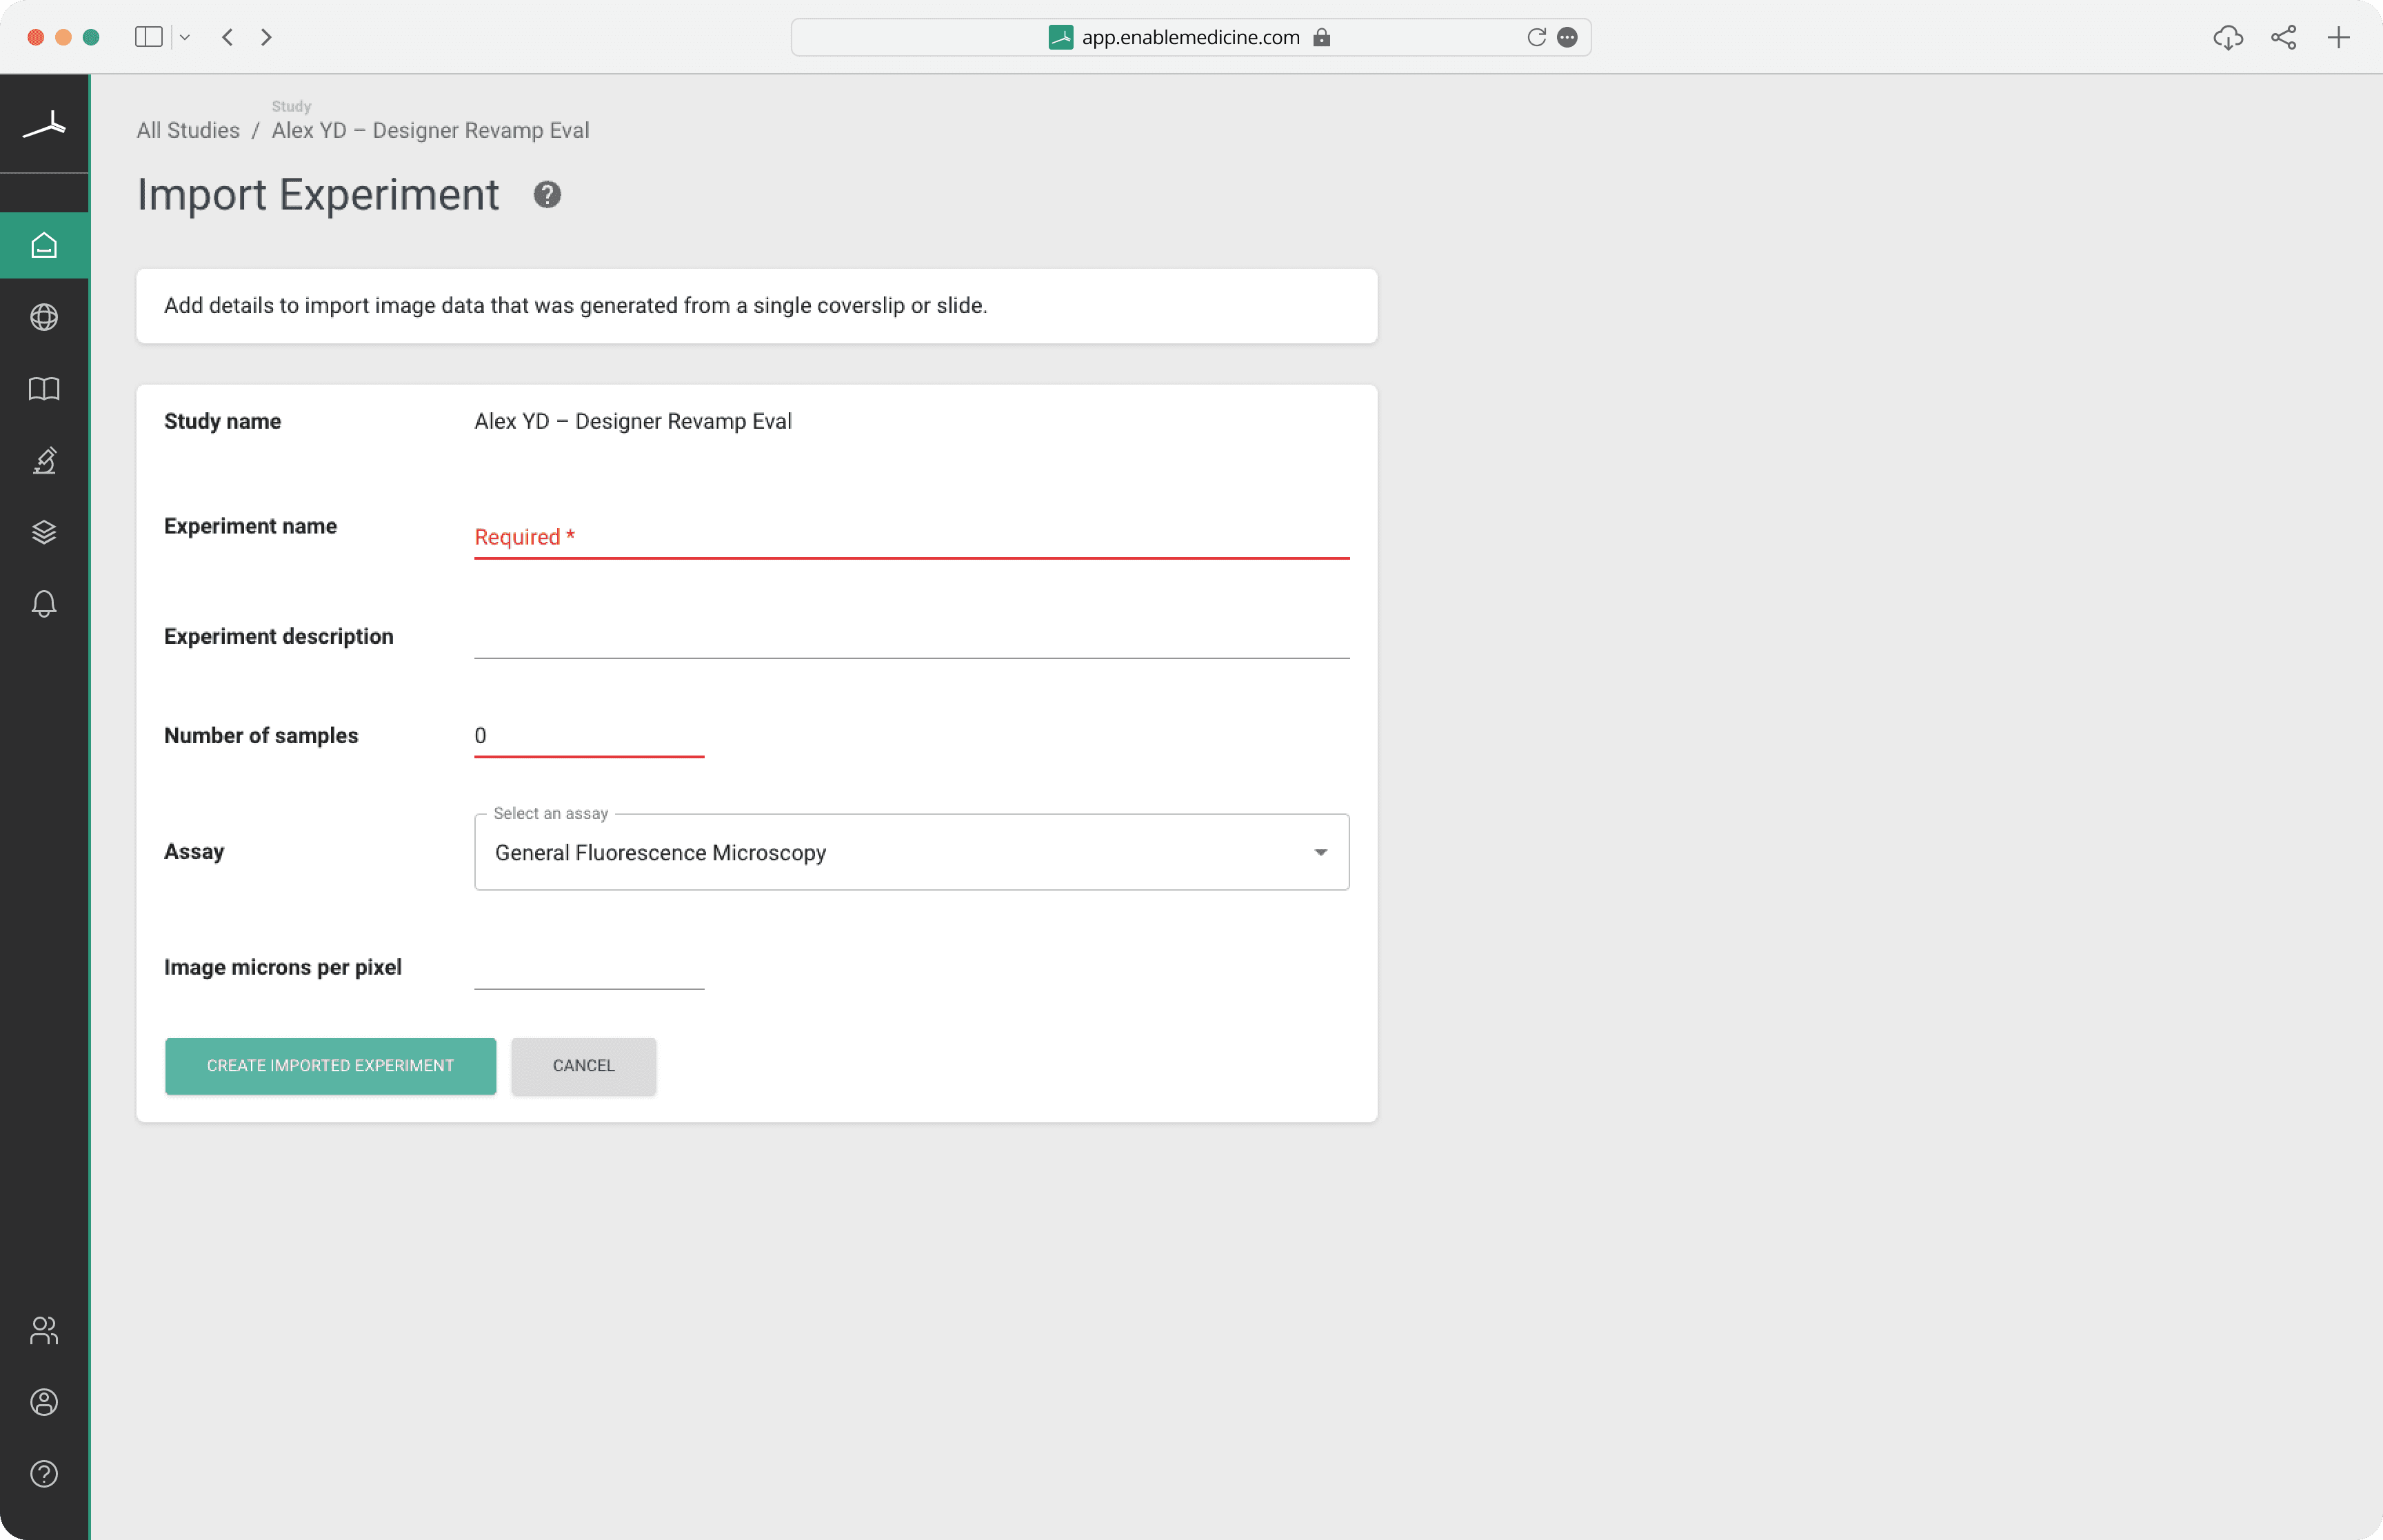Toggle the browser sidebar panel
This screenshot has height=1540, width=2383.
[149, 37]
